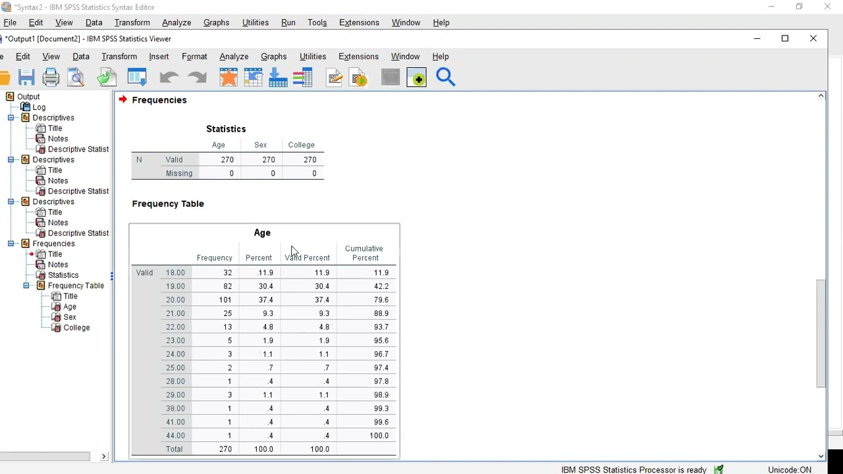The width and height of the screenshot is (843, 474).
Task: Click the Variables icon in toolbar
Action: pyautogui.click(x=302, y=78)
